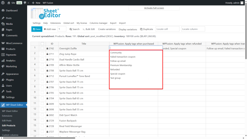Open Media library icon
Viewport: 247px width, 139px height.
click(x=3, y=24)
